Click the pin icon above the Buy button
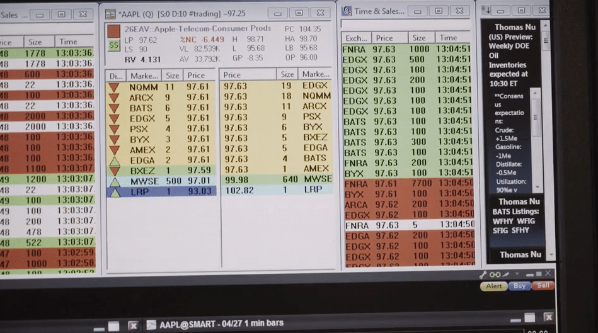Viewport: 598px width, 333px height. [x=506, y=274]
